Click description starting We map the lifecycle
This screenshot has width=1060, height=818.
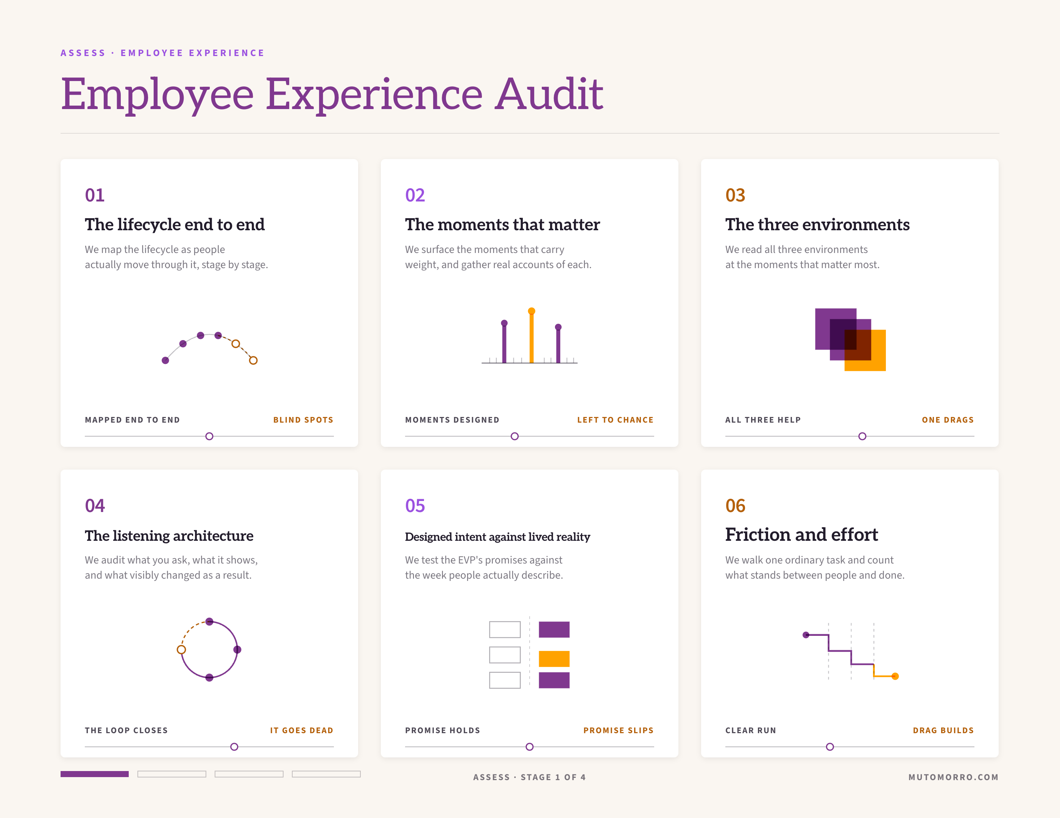[x=177, y=257]
